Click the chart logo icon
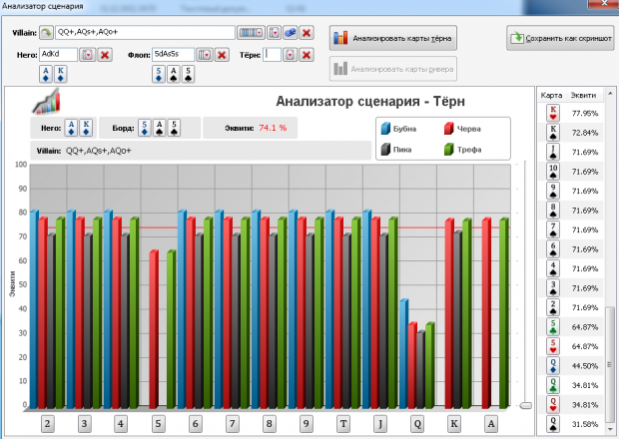Screen dimensions: 619x439 tap(47, 102)
